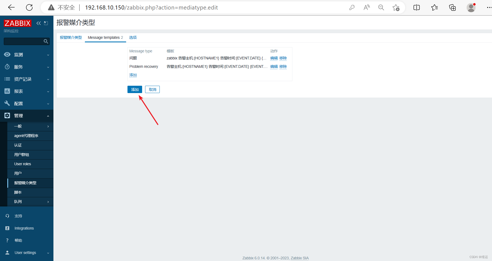Open the saved password key icon
Image resolution: width=492 pixels, height=261 pixels.
point(352,8)
